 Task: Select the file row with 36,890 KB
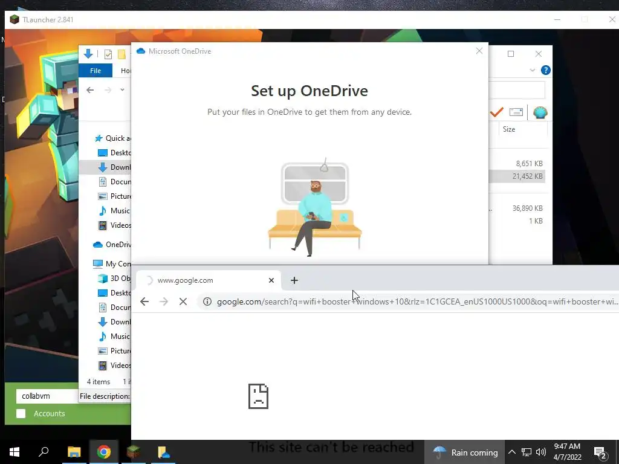pyautogui.click(x=517, y=208)
